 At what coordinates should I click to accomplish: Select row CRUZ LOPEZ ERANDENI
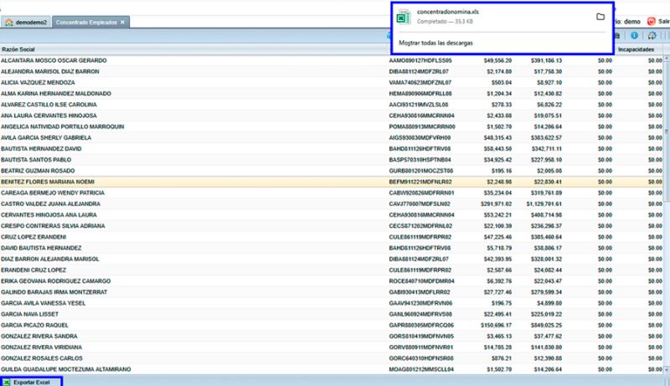[x=332, y=238]
